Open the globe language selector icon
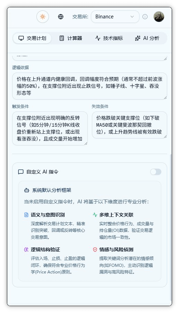179x313 pixels. (x=61, y=17)
